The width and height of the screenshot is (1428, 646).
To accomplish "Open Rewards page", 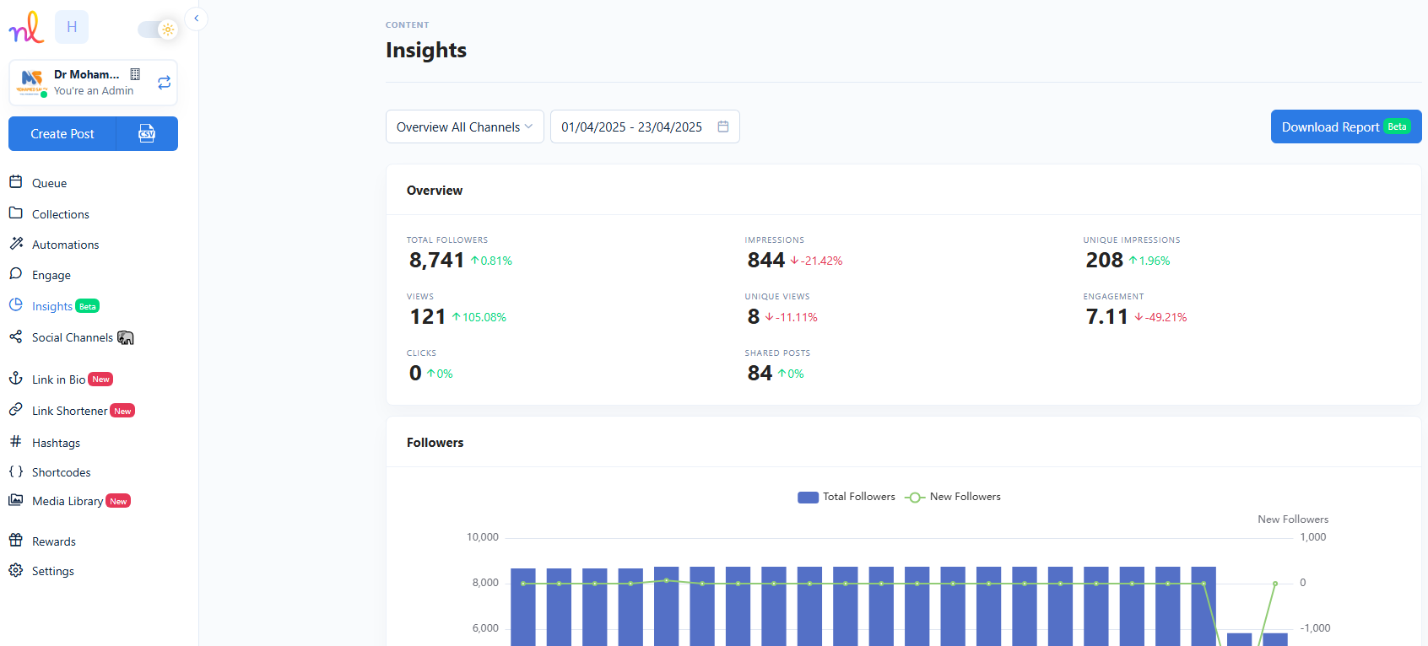I will point(53,541).
